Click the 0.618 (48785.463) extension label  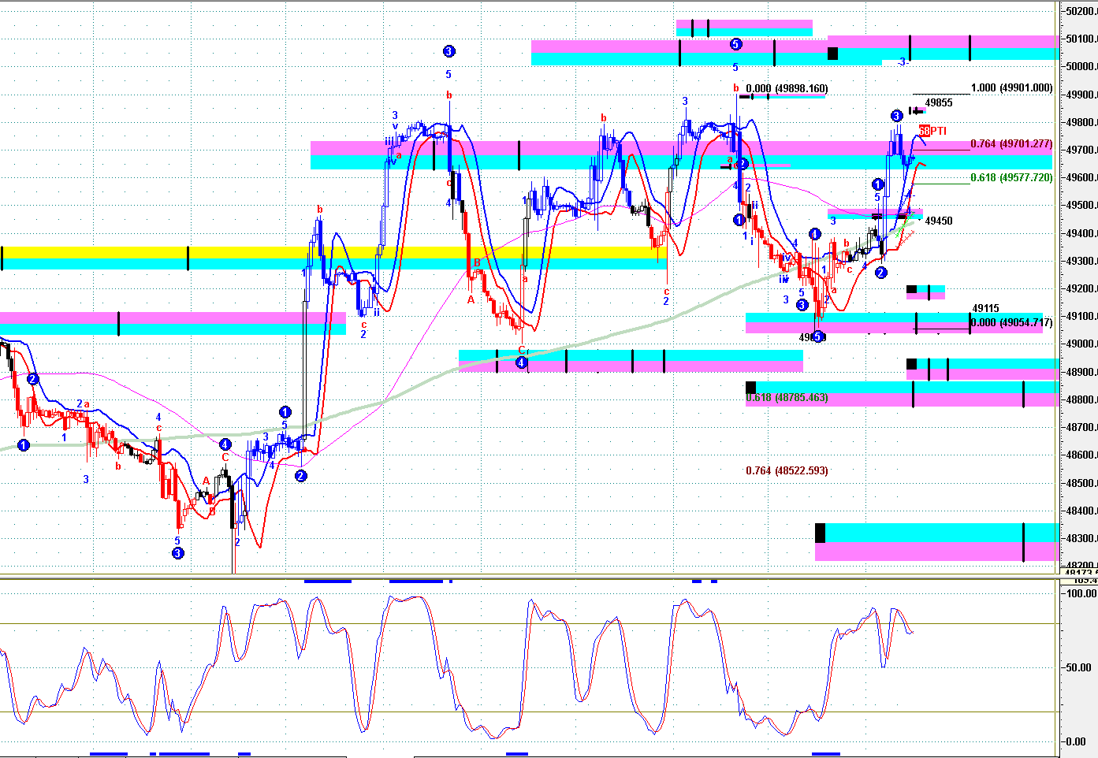[x=787, y=398]
